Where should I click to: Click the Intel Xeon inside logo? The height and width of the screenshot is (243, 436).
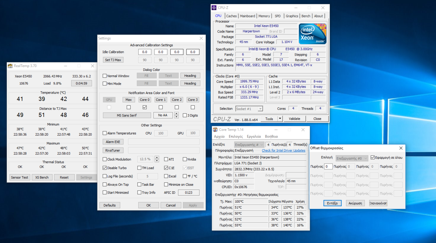click(x=312, y=34)
